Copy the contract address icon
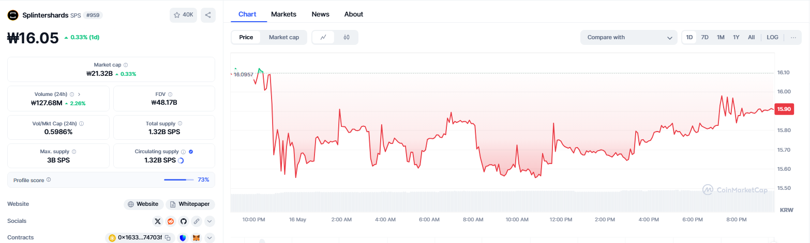The image size is (810, 243). click(x=168, y=238)
